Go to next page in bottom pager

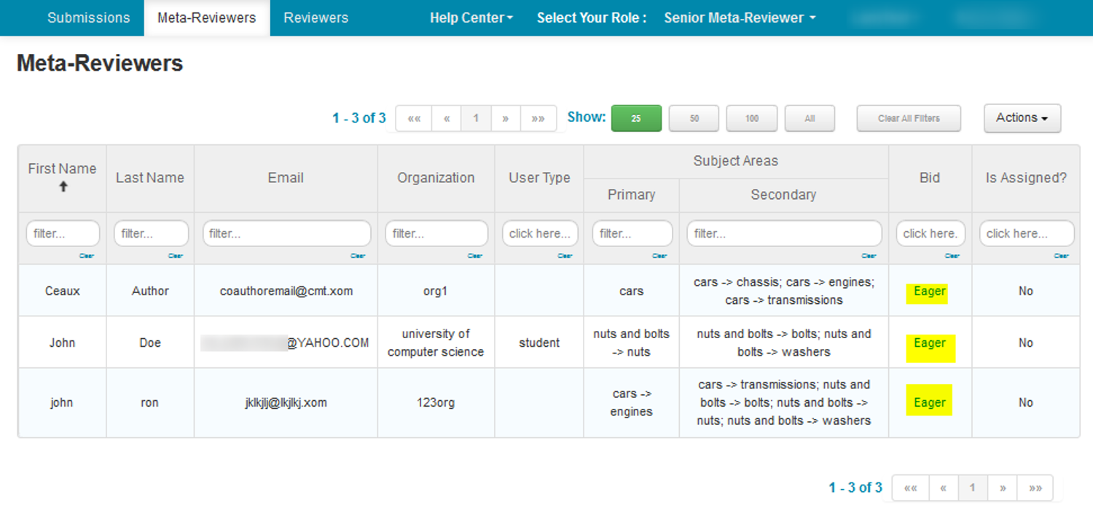(x=1003, y=488)
